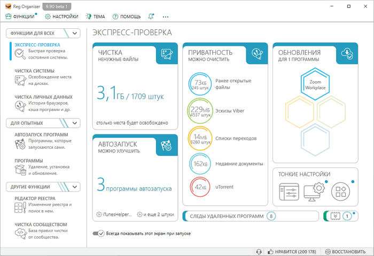Click the headset support icon in status bar

259,252
